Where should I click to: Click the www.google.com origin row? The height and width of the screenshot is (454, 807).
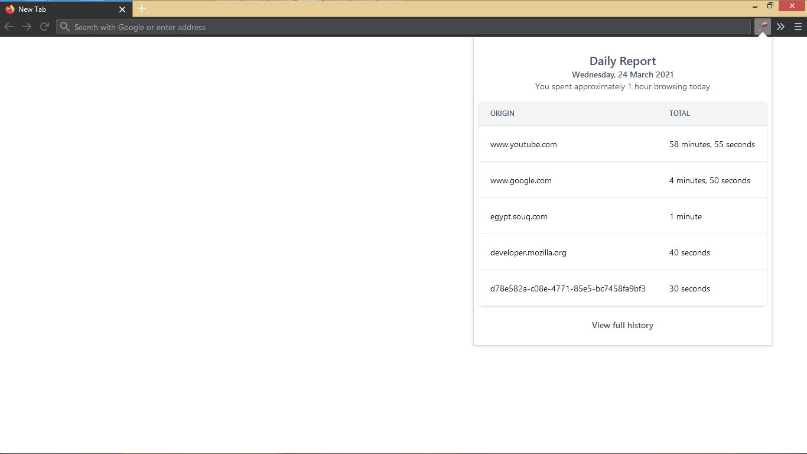point(623,180)
